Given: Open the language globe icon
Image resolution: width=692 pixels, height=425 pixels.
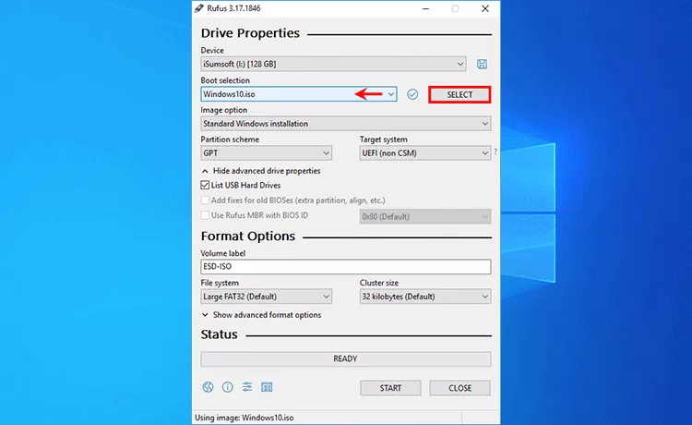Looking at the screenshot, I should pyautogui.click(x=208, y=387).
